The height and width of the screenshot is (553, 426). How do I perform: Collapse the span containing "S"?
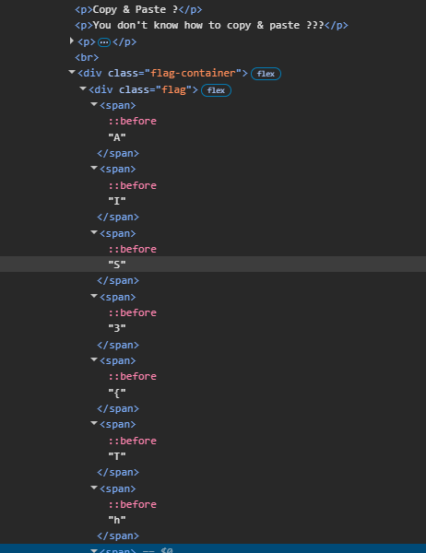point(94,232)
